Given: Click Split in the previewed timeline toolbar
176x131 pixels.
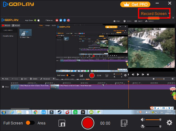Looking at the screenshot, I should tap(24, 79).
